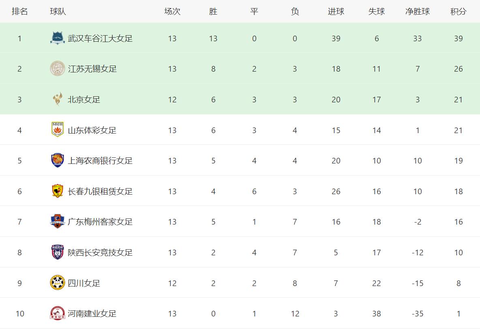Click the 四川女足 panda logo
The width and height of the screenshot is (480, 333).
coord(58,283)
